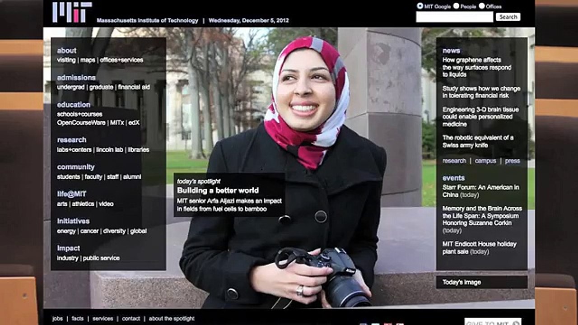Open about the spotlight link

click(172, 319)
